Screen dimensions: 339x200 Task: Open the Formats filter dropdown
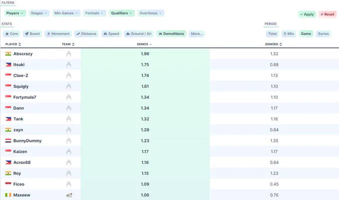coord(95,13)
